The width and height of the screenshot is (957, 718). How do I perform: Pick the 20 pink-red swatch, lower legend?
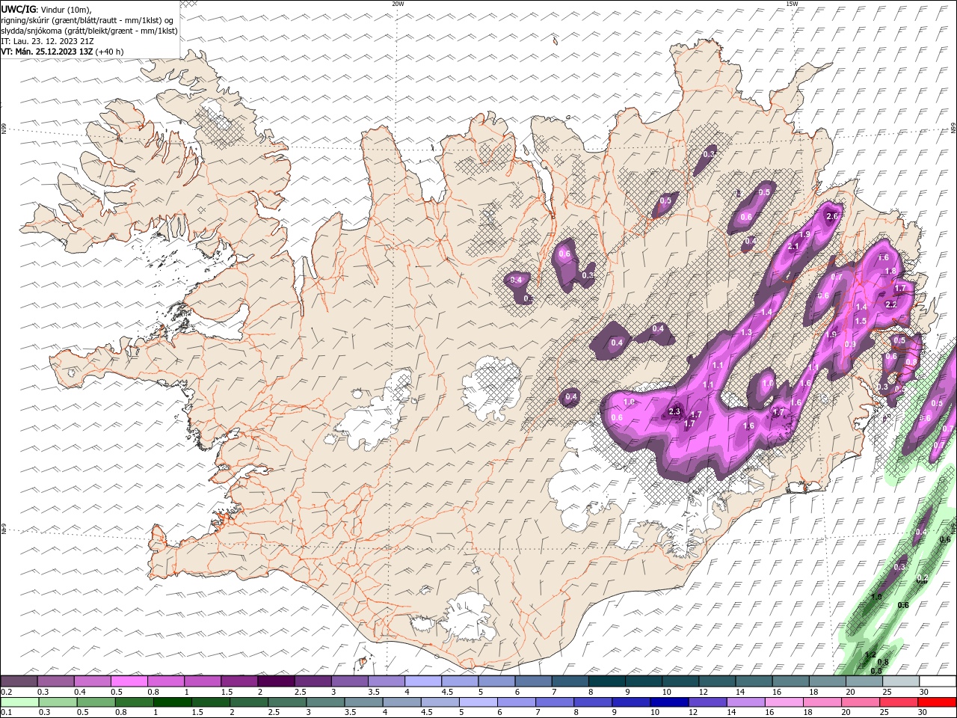click(x=860, y=702)
